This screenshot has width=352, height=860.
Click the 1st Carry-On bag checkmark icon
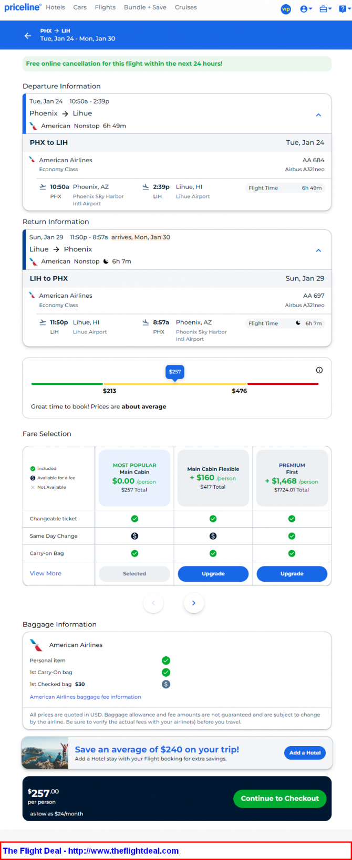(x=166, y=673)
